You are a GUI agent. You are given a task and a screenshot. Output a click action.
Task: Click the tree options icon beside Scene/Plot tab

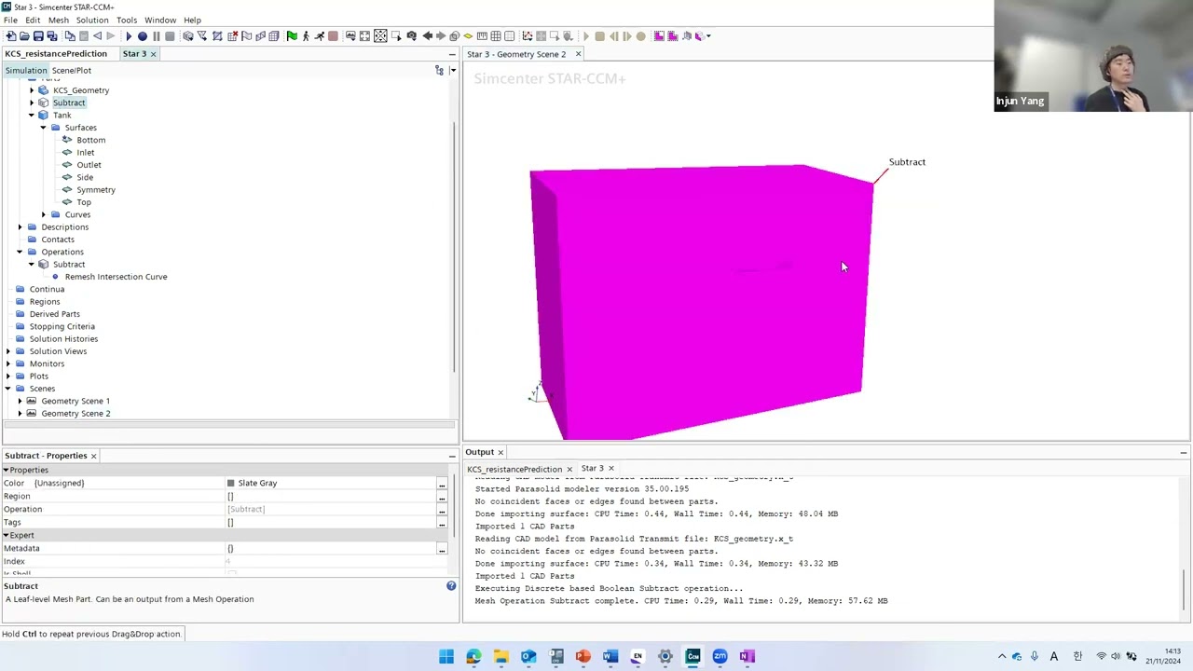tap(440, 71)
